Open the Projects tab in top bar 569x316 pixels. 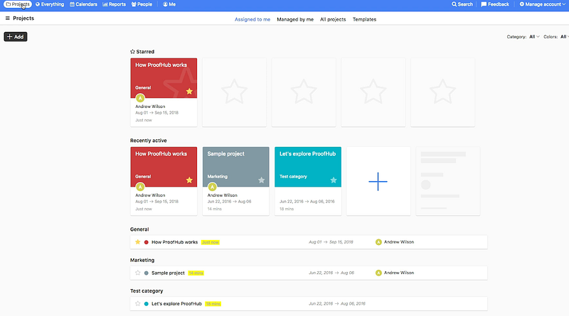pyautogui.click(x=18, y=4)
